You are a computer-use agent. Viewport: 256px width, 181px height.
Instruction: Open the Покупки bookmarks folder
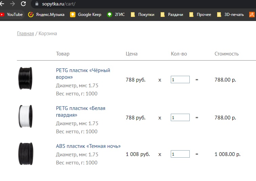pyautogui.click(x=142, y=15)
